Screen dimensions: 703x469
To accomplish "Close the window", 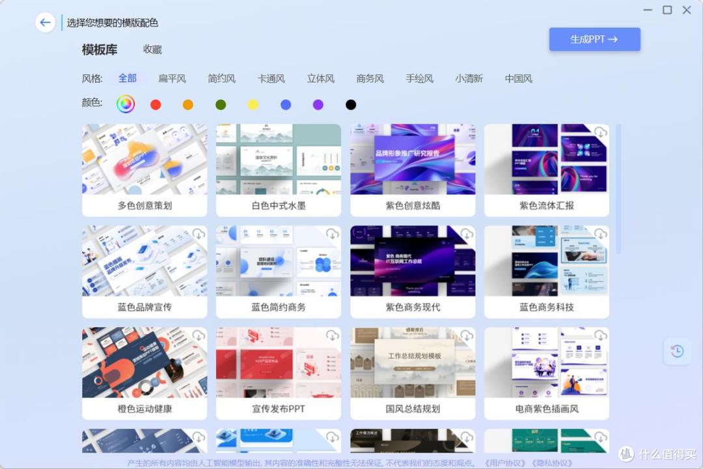I will [687, 10].
